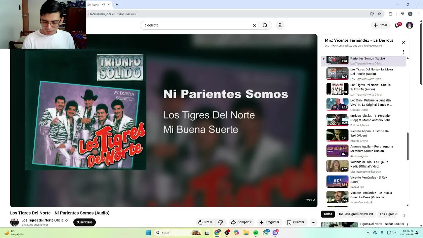Screen dimensions: 423x238
Task: Subscribe with the Suscribirse button
Action: point(85,222)
